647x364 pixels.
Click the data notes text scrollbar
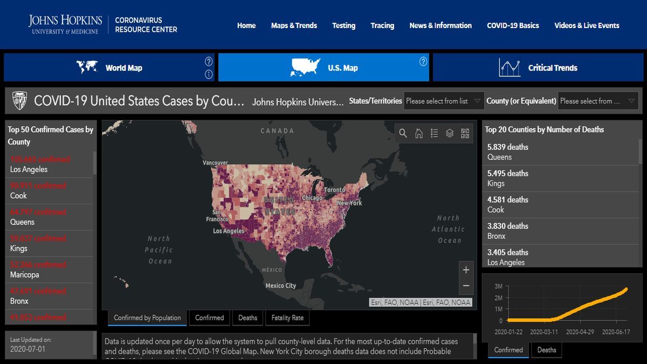coord(474,339)
